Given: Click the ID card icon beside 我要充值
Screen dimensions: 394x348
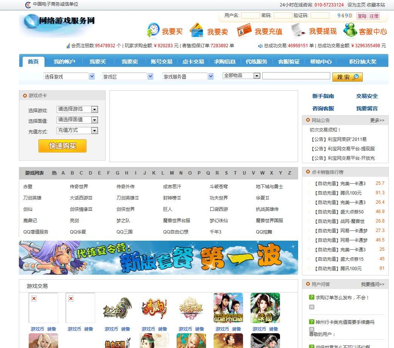Looking at the screenshot, I should (x=244, y=30).
